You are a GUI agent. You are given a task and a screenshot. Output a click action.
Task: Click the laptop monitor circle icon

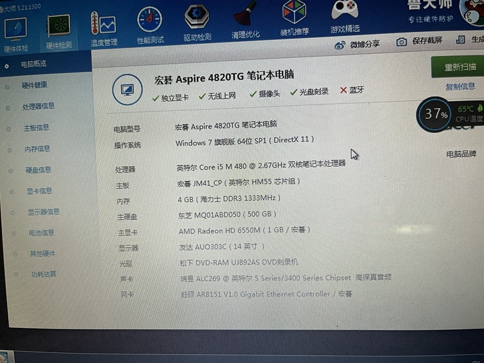[x=127, y=90]
